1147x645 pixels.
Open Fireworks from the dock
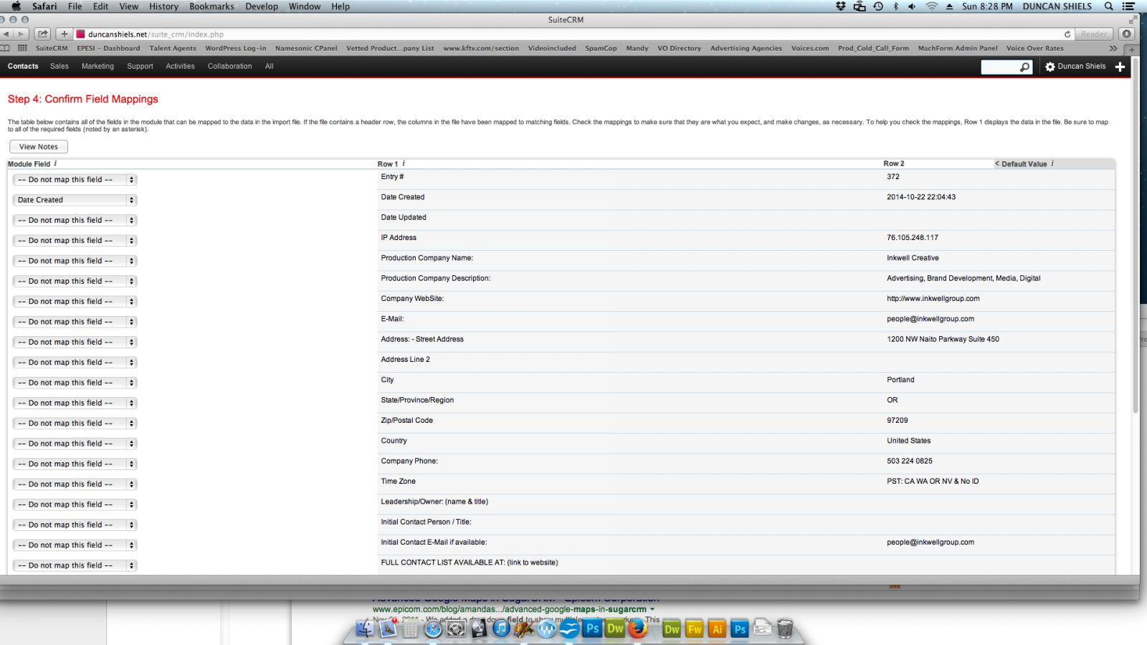[x=695, y=629]
